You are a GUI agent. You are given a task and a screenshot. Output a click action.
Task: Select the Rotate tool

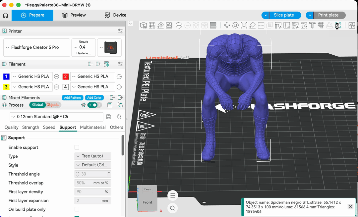[235, 25]
